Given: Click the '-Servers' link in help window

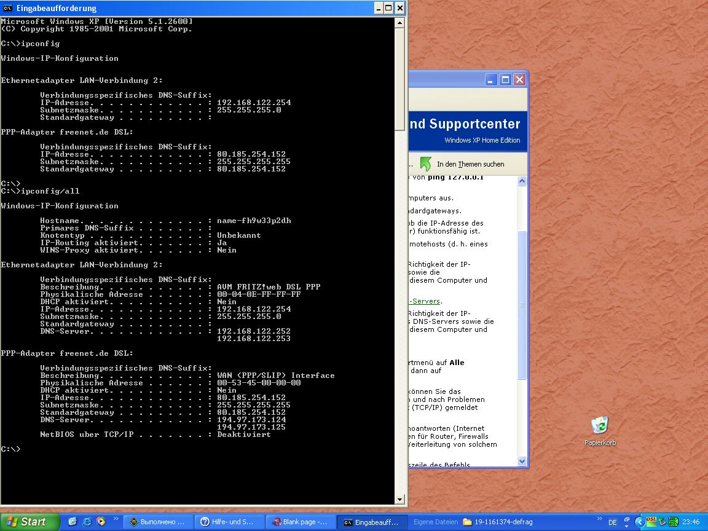Looking at the screenshot, I should click(425, 301).
